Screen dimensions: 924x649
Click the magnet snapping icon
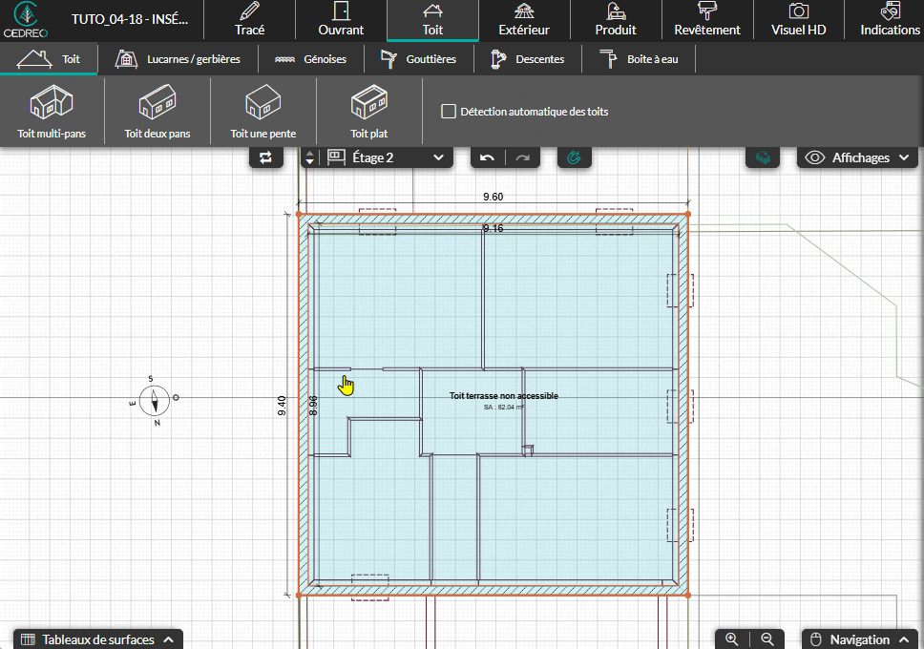point(574,157)
